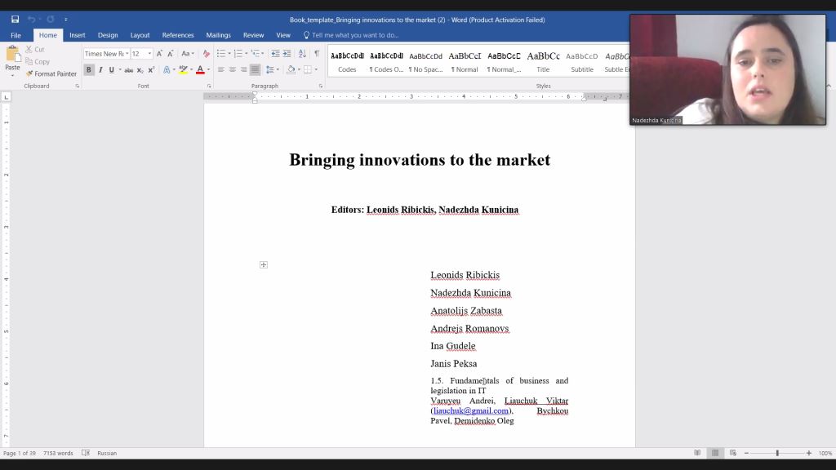Click the Grow Font icon
836x470 pixels.
(x=159, y=54)
